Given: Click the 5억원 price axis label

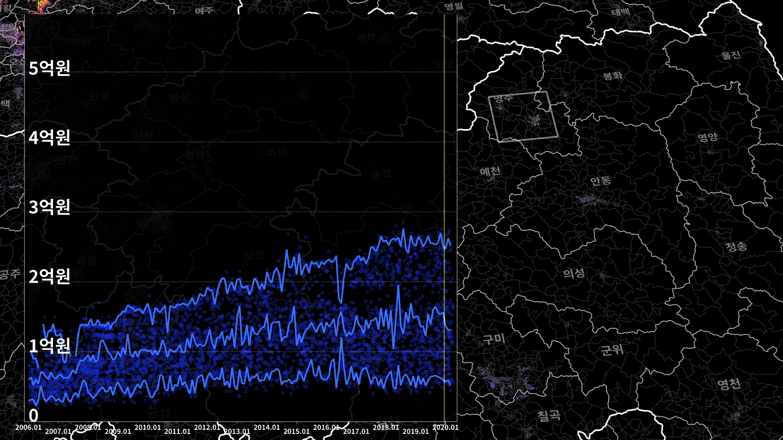Looking at the screenshot, I should (x=49, y=68).
